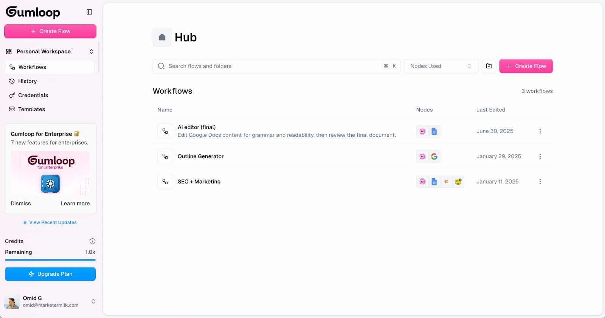Click the 3 workflows count label

click(537, 91)
